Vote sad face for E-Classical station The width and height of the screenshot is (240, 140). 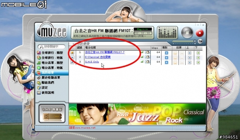182,58
